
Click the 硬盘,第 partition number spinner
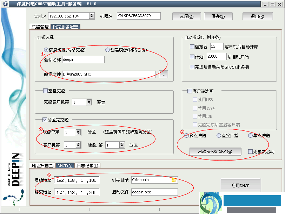tap(122, 145)
